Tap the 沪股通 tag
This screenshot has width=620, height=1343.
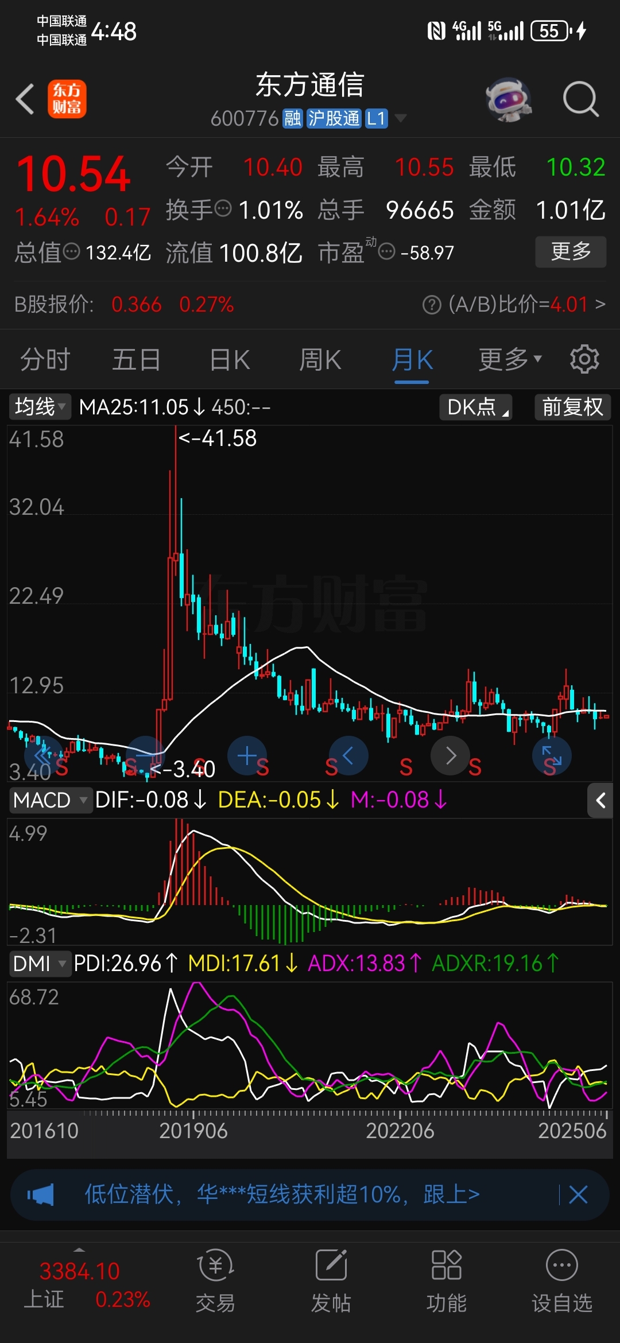(x=334, y=118)
